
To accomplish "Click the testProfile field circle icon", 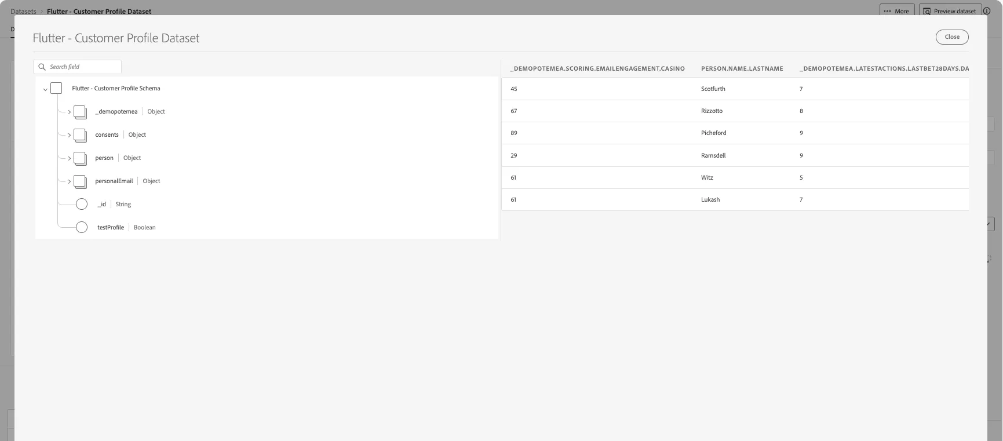I will (82, 227).
